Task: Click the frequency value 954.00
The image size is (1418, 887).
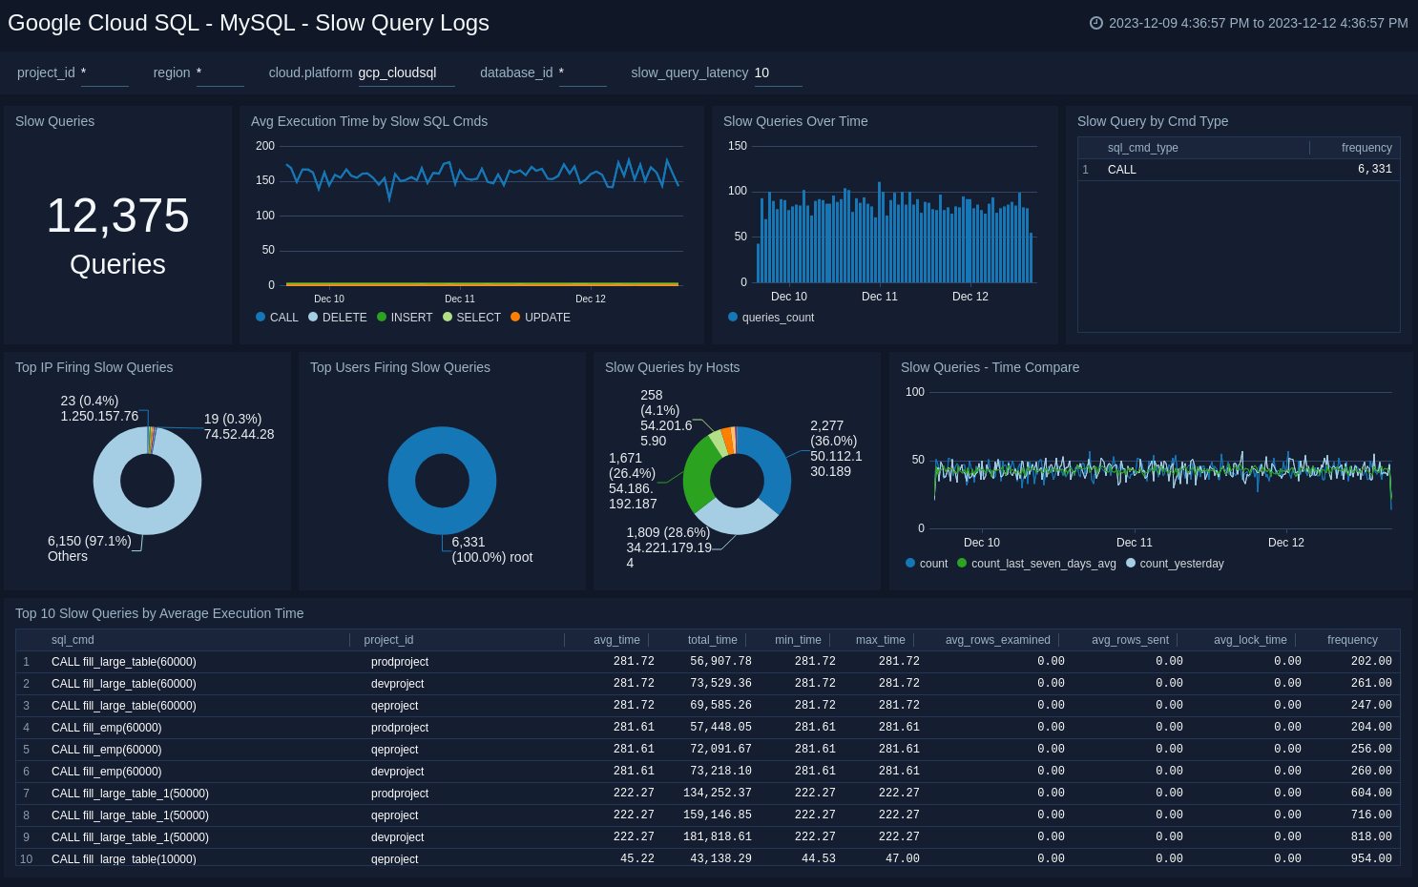Action: [1371, 859]
